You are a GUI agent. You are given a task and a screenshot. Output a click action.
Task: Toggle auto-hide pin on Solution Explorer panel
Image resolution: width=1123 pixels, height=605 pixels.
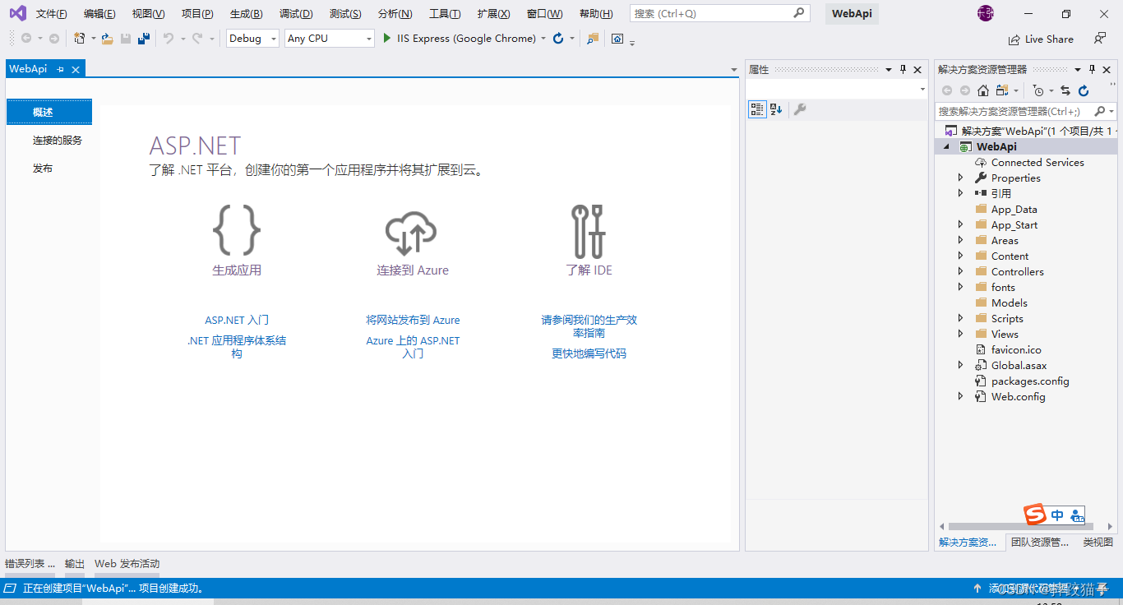click(1092, 70)
